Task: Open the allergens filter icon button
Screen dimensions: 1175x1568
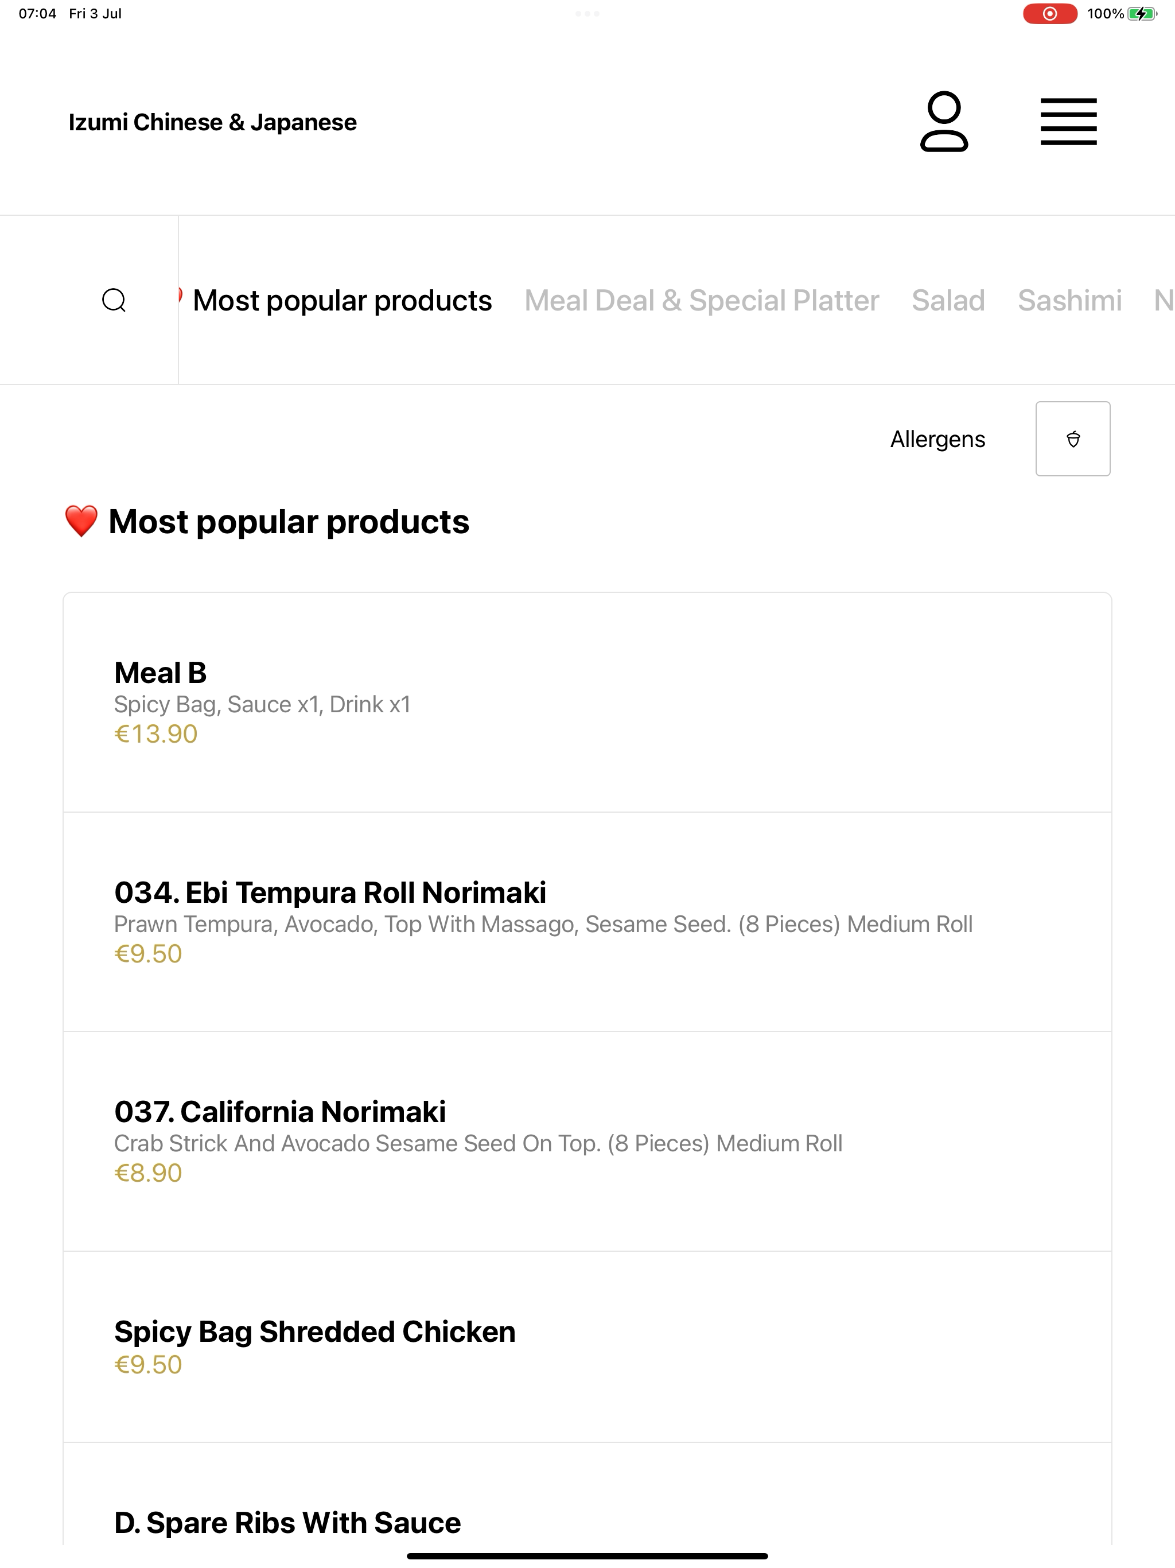Action: tap(1072, 439)
